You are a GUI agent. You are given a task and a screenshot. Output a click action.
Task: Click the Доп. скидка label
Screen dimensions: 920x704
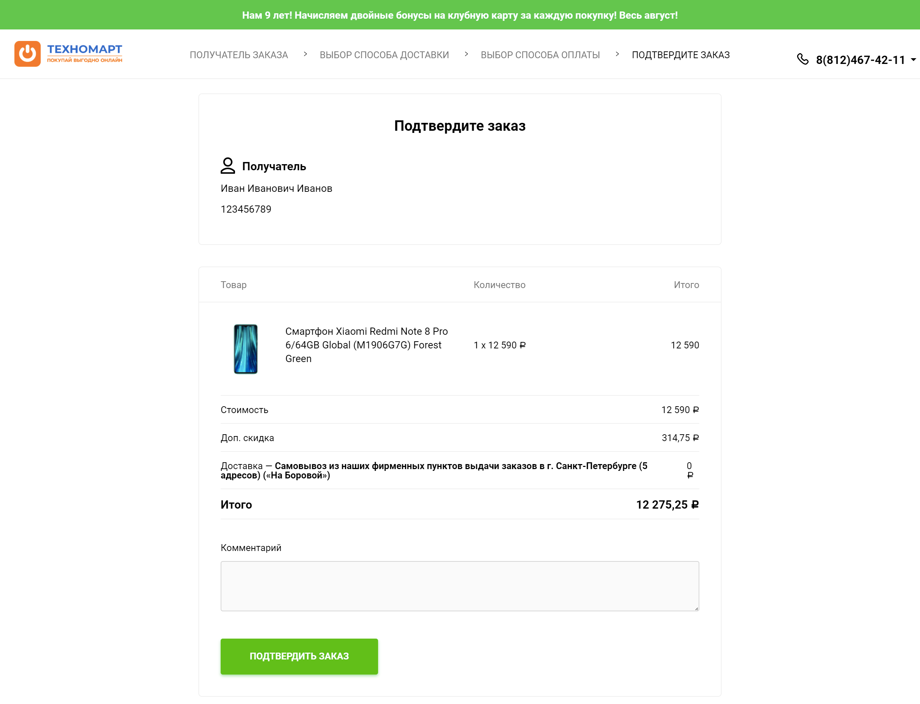247,438
